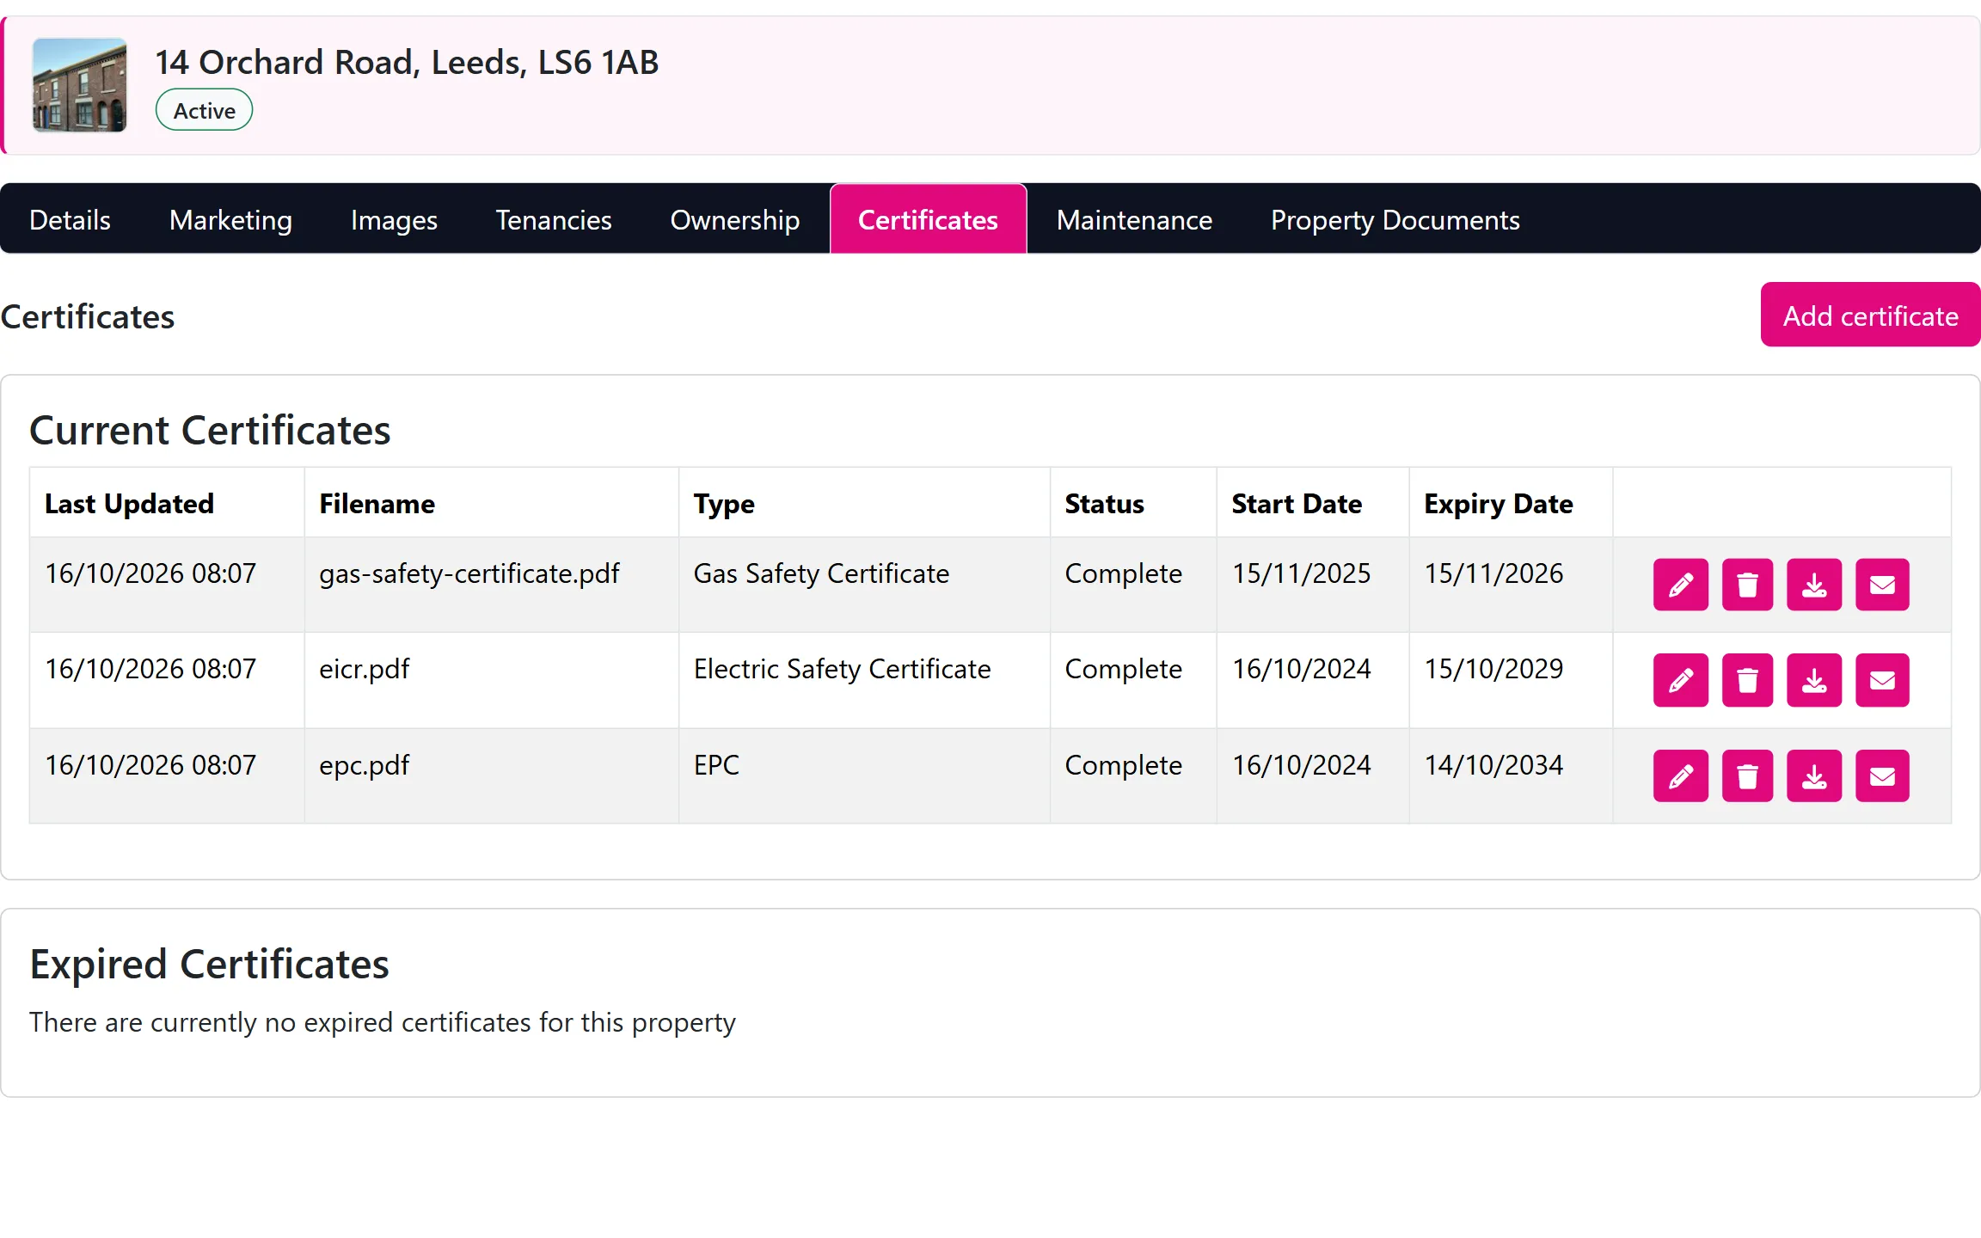
Task: Select the epc.pdf filename cell
Action: point(492,776)
